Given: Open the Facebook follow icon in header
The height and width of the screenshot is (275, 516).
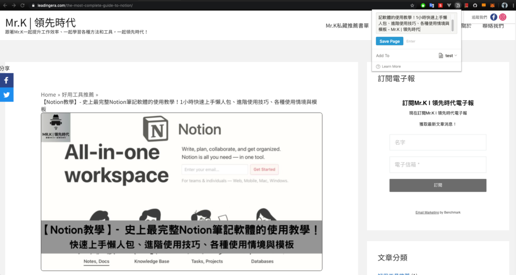Looking at the screenshot, I should [x=494, y=17].
